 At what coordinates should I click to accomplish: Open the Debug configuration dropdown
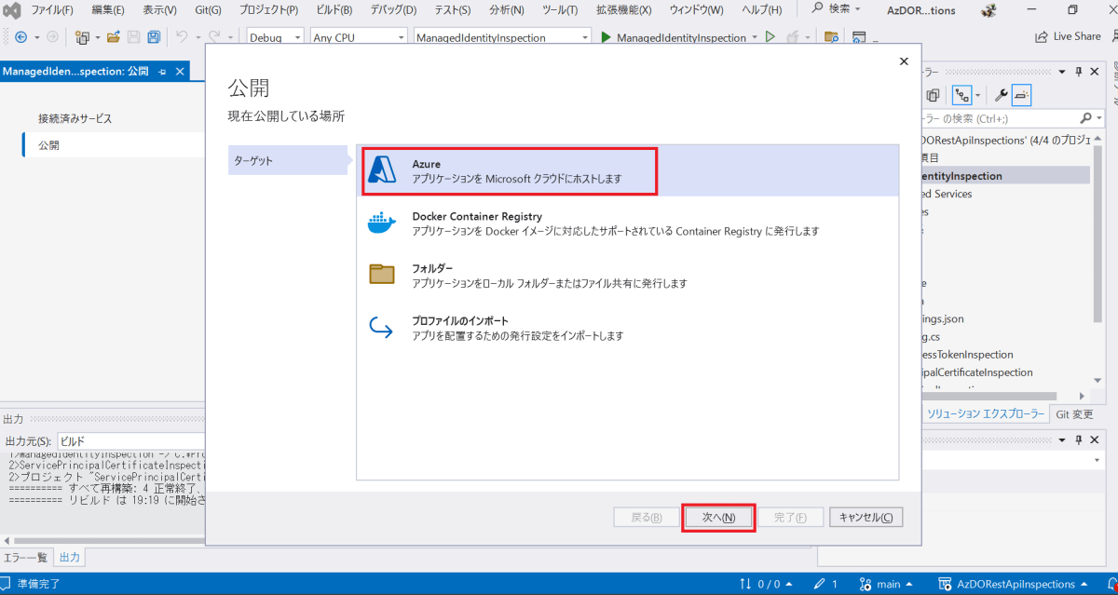click(276, 37)
